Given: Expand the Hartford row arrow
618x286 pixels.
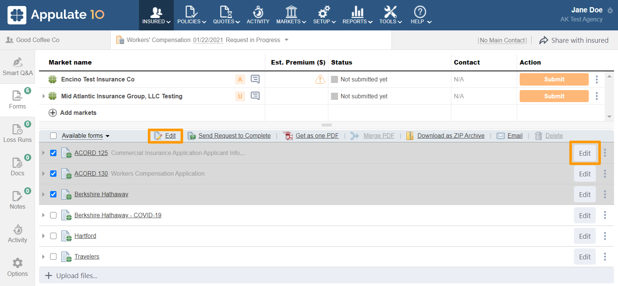Looking at the screenshot, I should point(43,236).
